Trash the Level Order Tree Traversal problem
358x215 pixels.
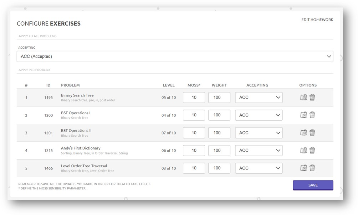point(312,168)
